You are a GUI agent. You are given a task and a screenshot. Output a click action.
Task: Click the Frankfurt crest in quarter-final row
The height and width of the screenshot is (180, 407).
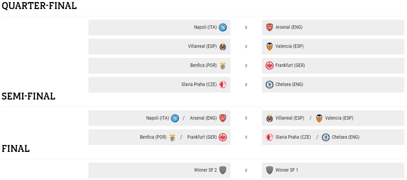click(x=270, y=66)
